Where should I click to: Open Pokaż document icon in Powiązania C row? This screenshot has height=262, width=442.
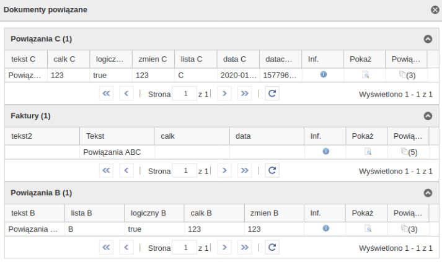pyautogui.click(x=365, y=75)
